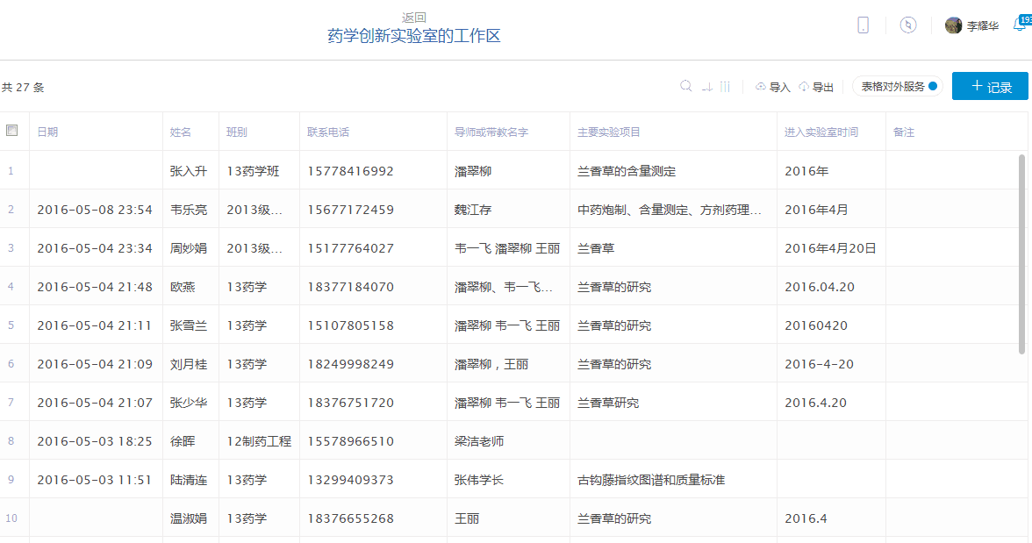Click the 李耀华 user avatar
The width and height of the screenshot is (1032, 543).
(953, 25)
